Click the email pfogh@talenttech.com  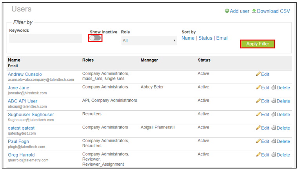(x=27, y=147)
